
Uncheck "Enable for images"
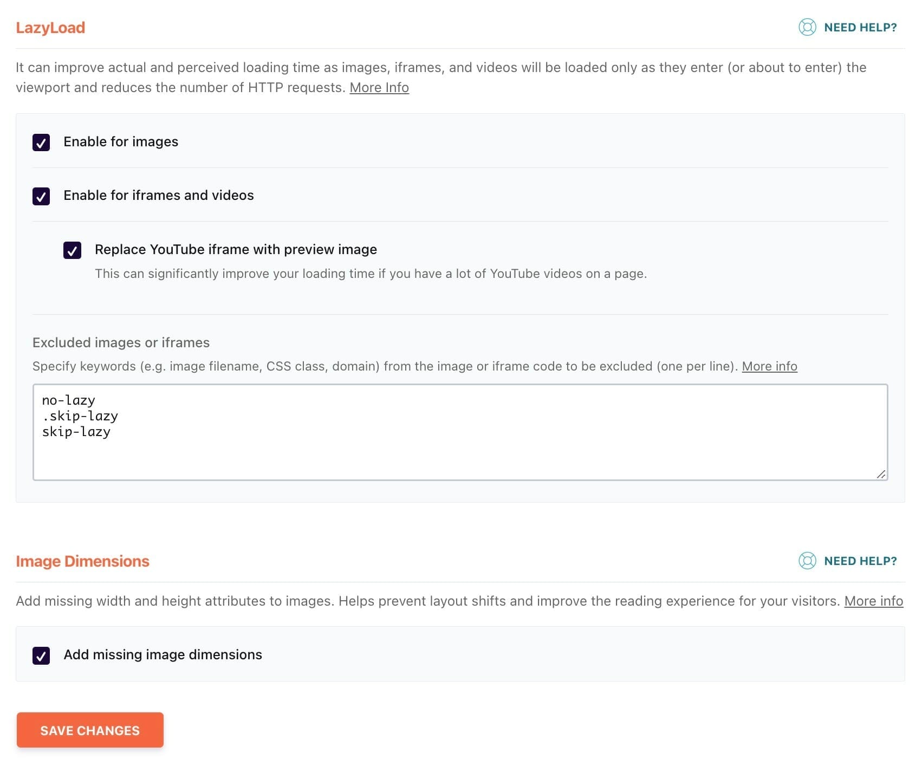(x=41, y=142)
